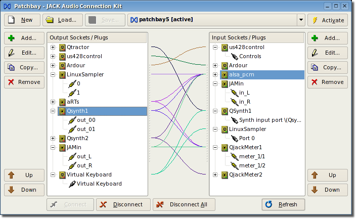Image resolution: width=356 pixels, height=219 pixels.
Task: Click the Input Sockets / Plugs header
Action: tap(256, 37)
